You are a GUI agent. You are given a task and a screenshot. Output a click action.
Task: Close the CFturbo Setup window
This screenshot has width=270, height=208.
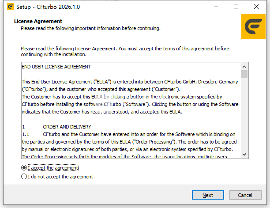[x=256, y=7]
